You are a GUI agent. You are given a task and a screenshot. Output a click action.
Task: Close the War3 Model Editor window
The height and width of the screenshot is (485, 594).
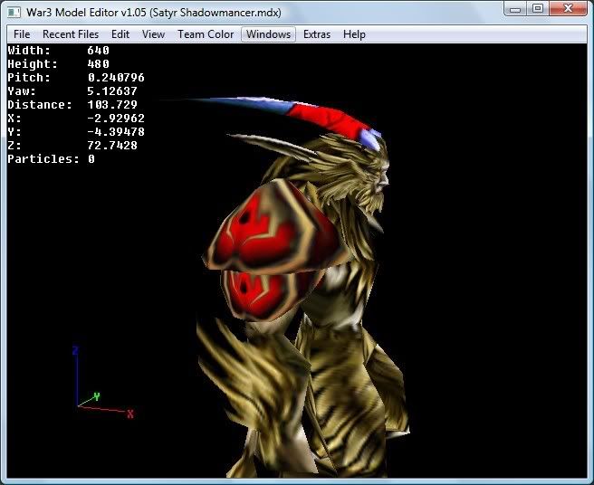tap(568, 9)
